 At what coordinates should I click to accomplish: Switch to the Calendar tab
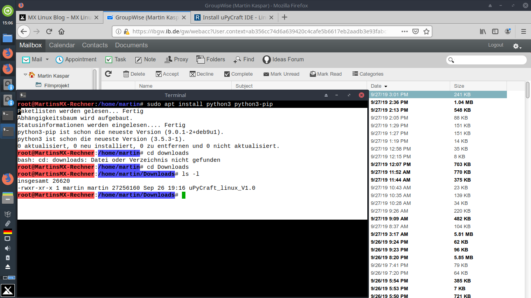[x=62, y=45]
